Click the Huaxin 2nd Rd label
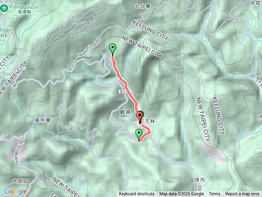This screenshot has height=197, width=262. pyautogui.click(x=89, y=48)
